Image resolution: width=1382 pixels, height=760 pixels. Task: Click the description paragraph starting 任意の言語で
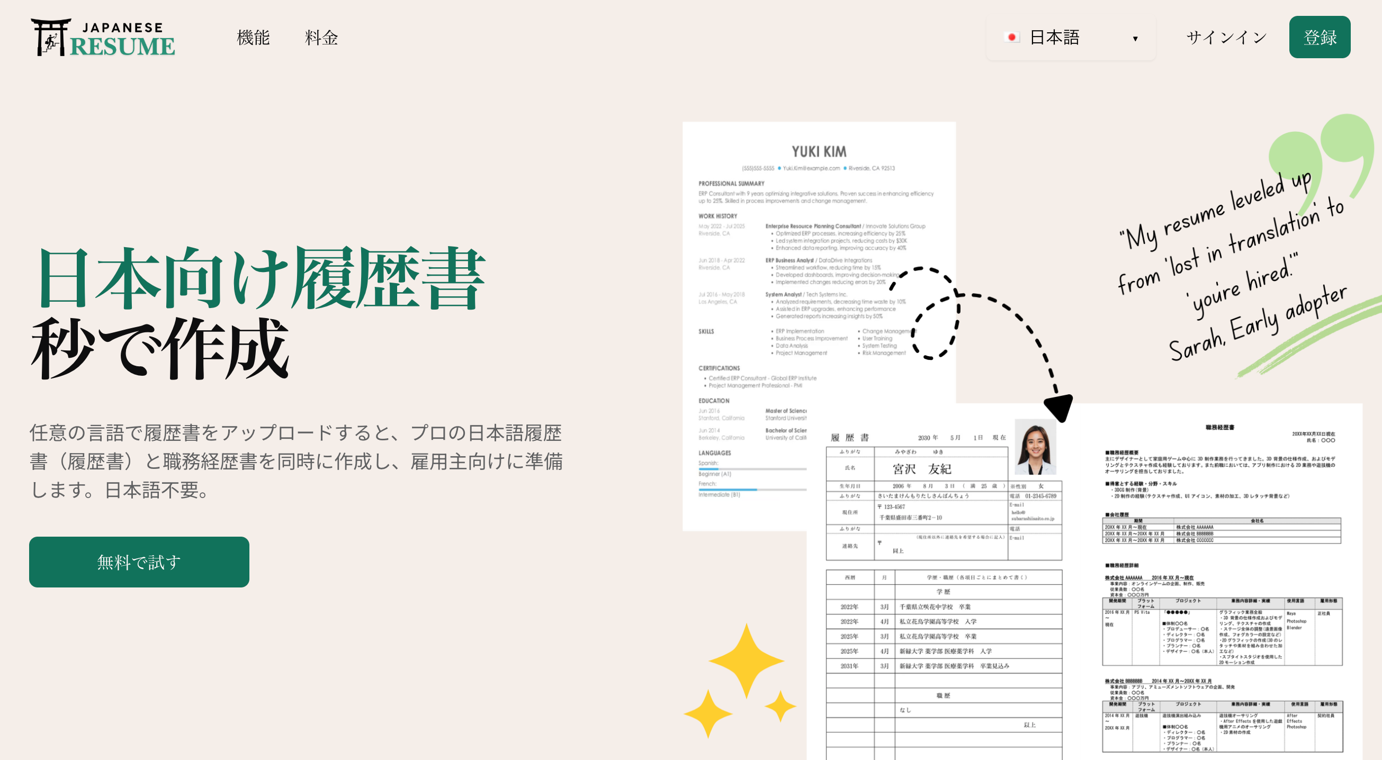[296, 461]
